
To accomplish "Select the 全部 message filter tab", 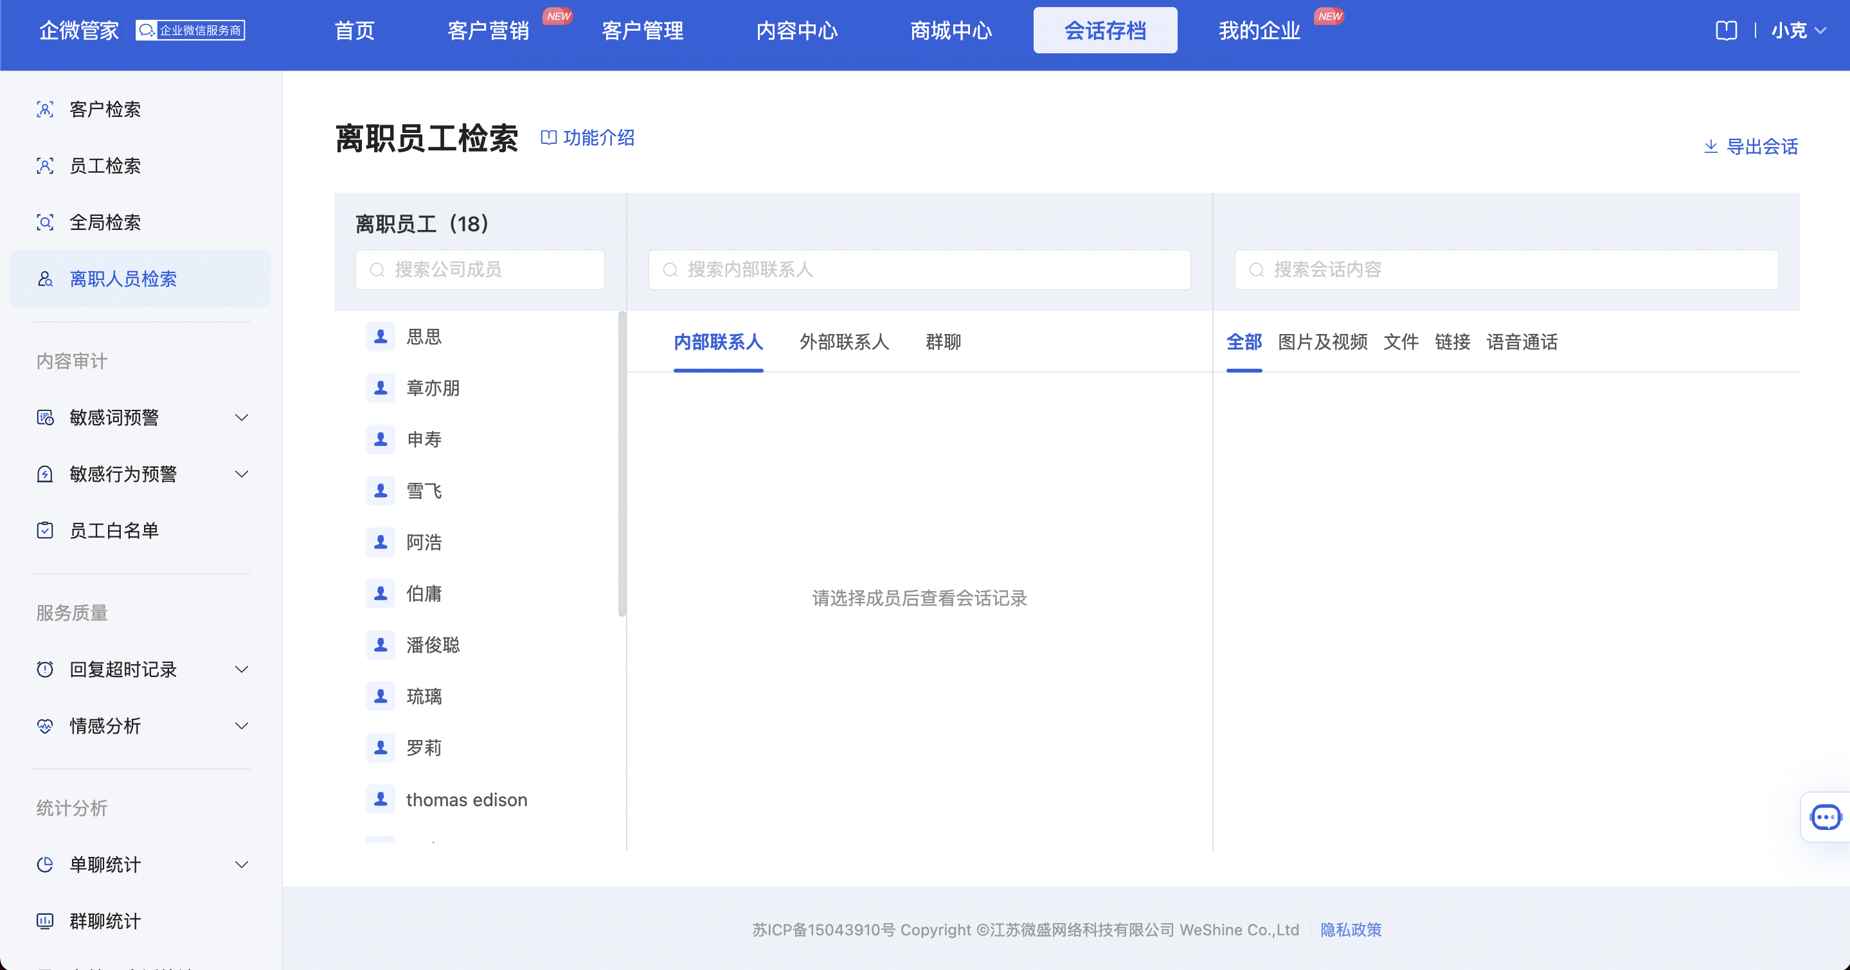I will [x=1244, y=342].
